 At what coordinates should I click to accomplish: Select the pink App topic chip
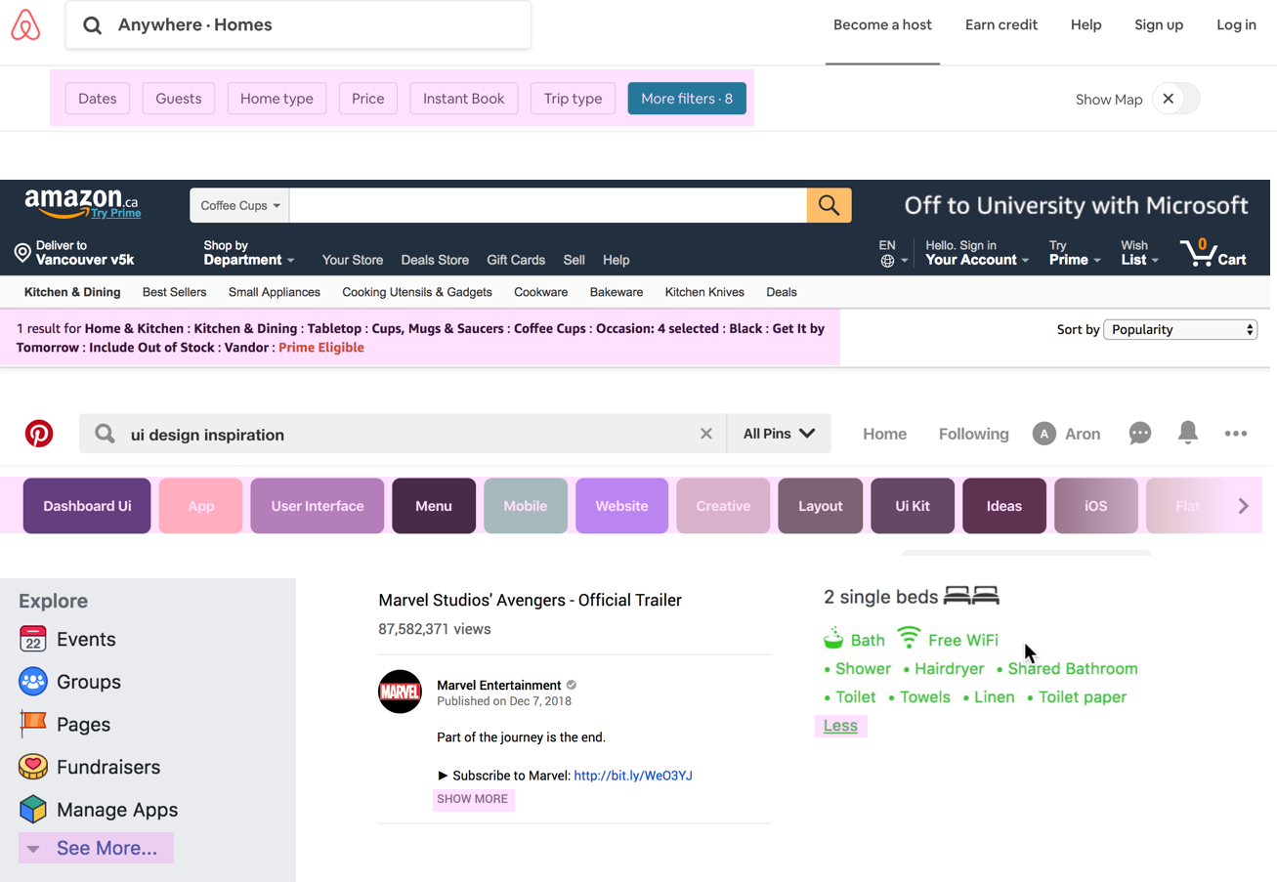200,506
